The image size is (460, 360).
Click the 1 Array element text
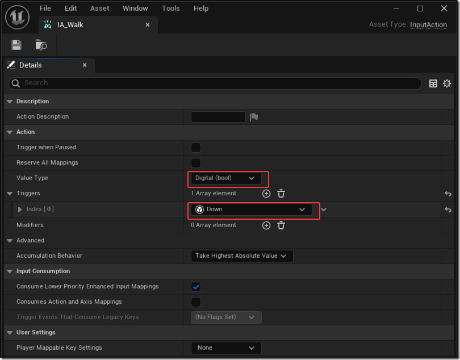(x=214, y=194)
